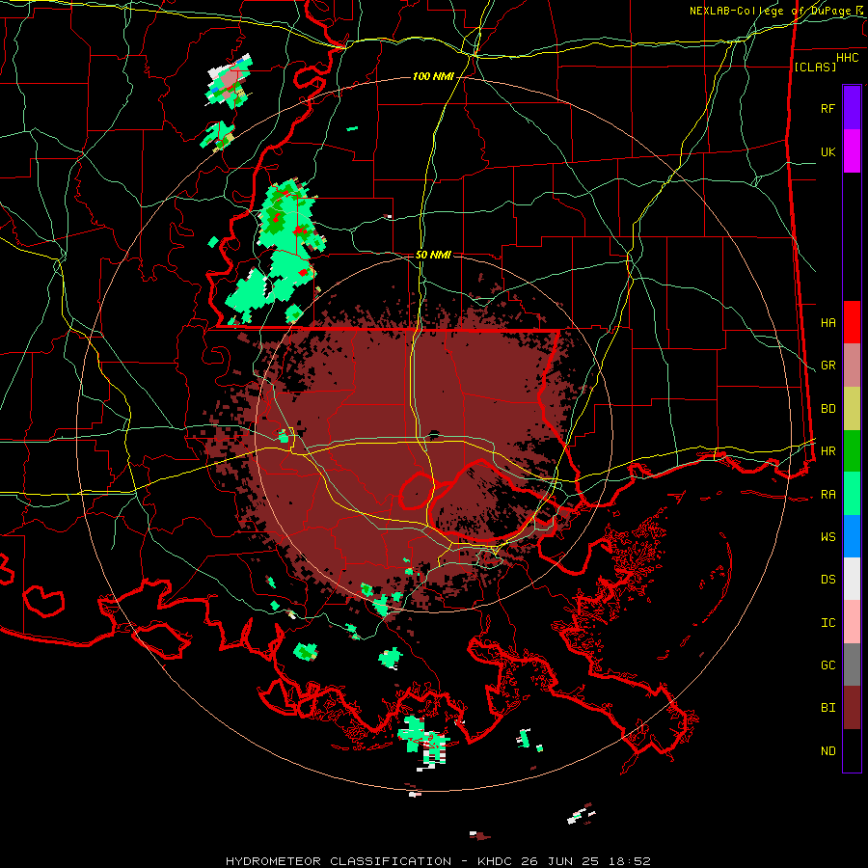The width and height of the screenshot is (868, 868).
Task: Select the "HA" legend label
Action: pyautogui.click(x=827, y=322)
